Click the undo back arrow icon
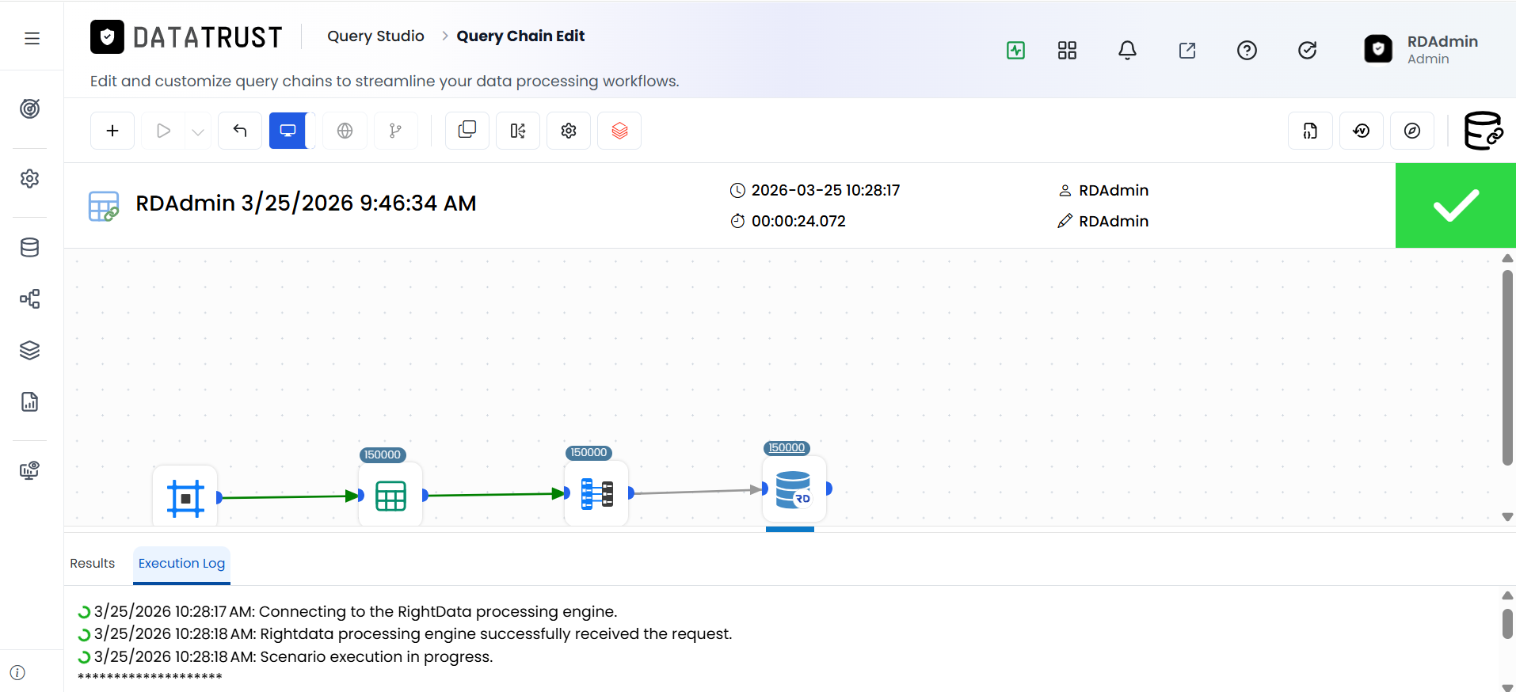The height and width of the screenshot is (692, 1516). click(x=240, y=131)
